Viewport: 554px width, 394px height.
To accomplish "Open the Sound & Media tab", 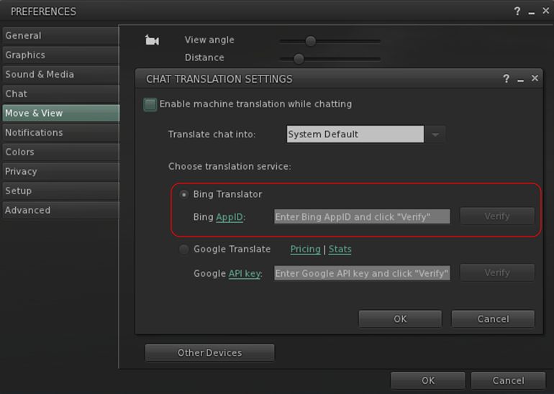I will pyautogui.click(x=40, y=75).
